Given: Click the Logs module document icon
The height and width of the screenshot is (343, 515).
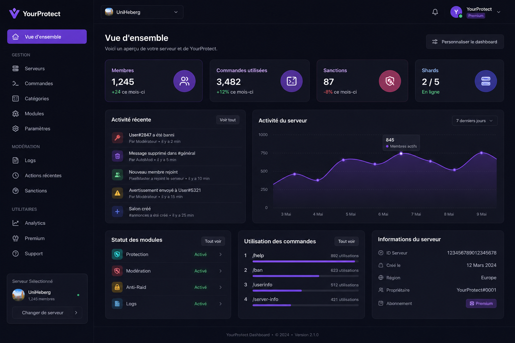Looking at the screenshot, I should (117, 303).
